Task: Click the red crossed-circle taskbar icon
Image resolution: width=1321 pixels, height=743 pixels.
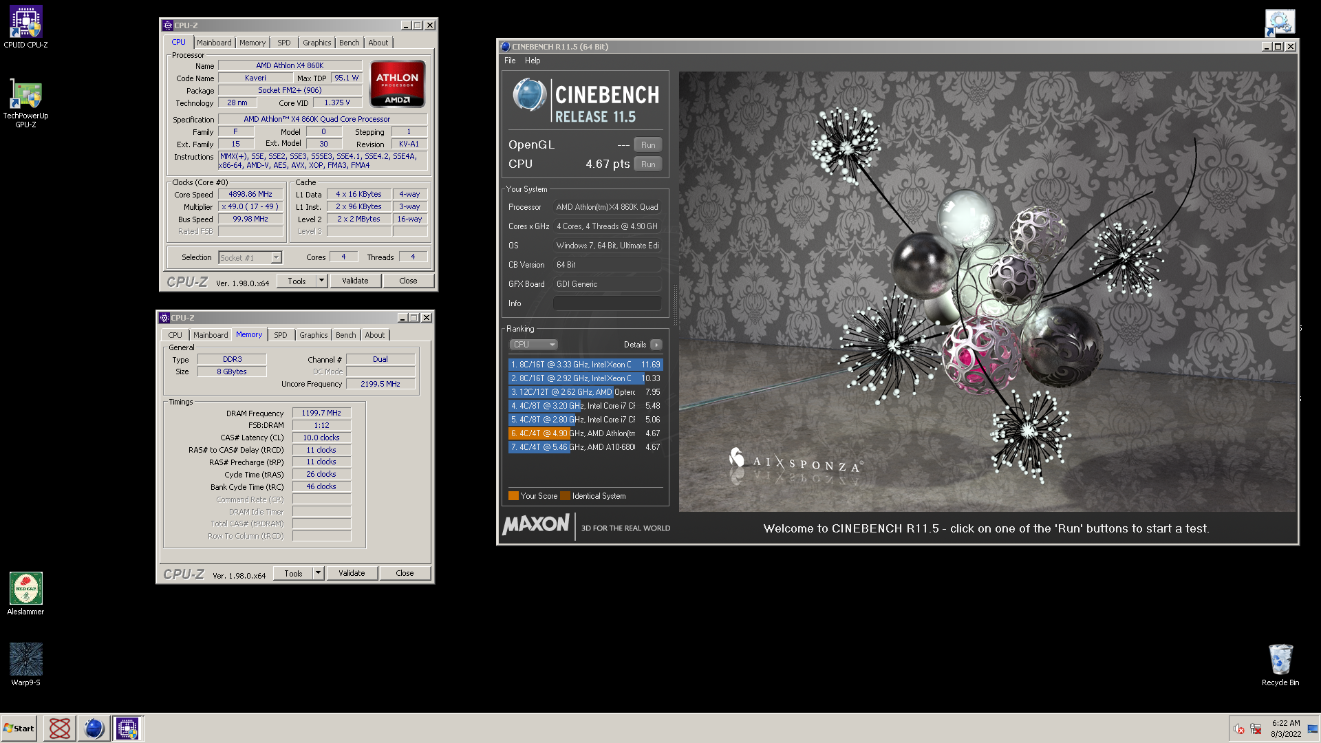Action: 60,728
